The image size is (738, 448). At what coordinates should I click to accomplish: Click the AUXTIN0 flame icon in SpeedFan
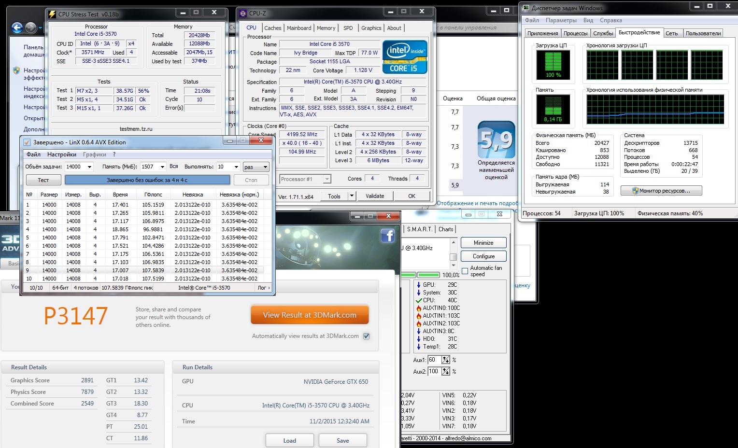[x=418, y=308]
